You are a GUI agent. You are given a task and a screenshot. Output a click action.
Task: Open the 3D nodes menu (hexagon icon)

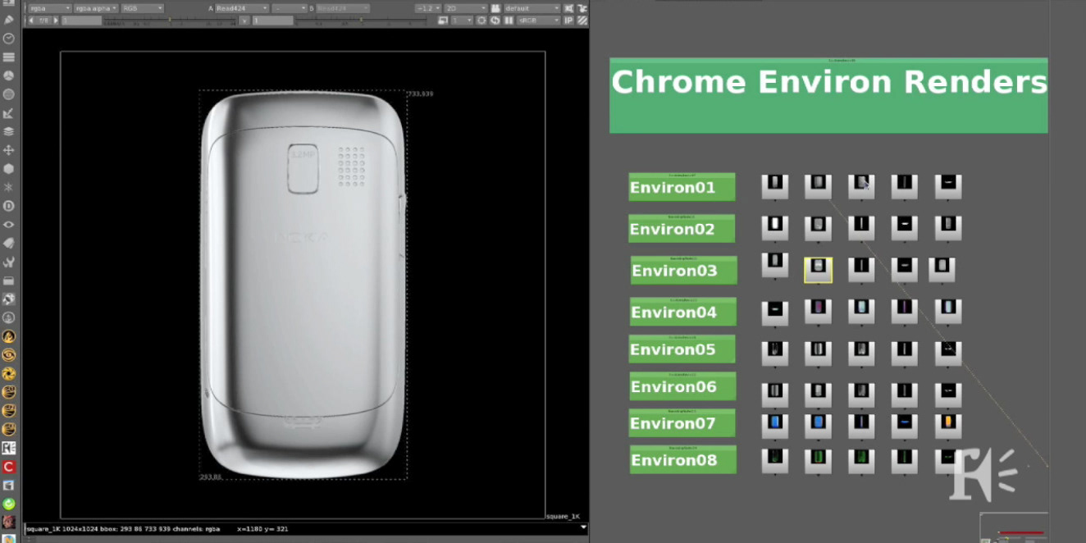9,169
